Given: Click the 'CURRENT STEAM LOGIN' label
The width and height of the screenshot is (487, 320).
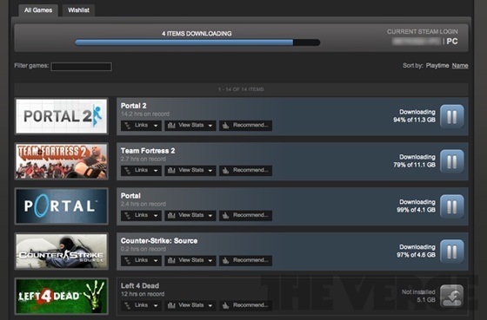Looking at the screenshot, I should click(423, 31).
